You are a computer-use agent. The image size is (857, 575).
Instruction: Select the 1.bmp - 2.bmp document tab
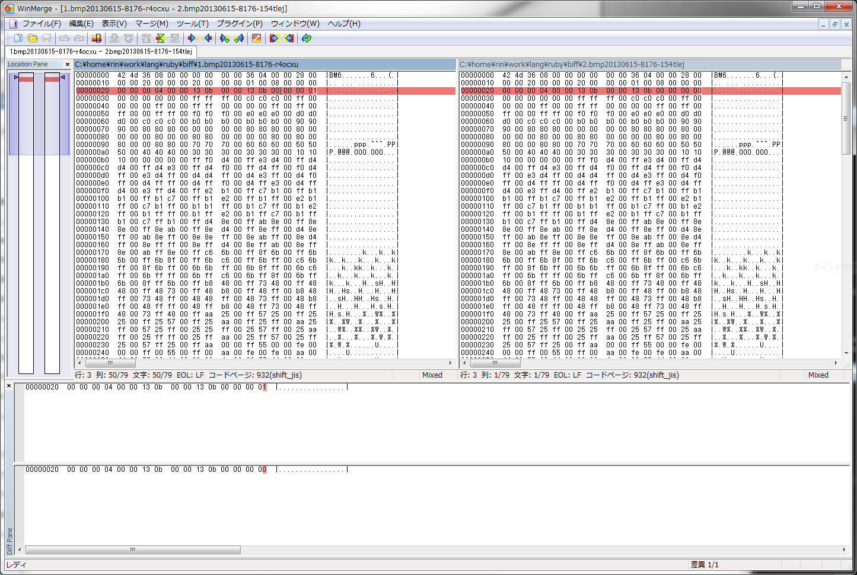point(101,52)
